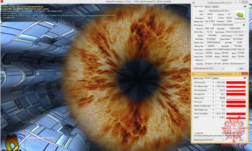252x151 pixels.
Task: Open the Validation tab in upper GPU-Z window
Action: pos(215,7)
